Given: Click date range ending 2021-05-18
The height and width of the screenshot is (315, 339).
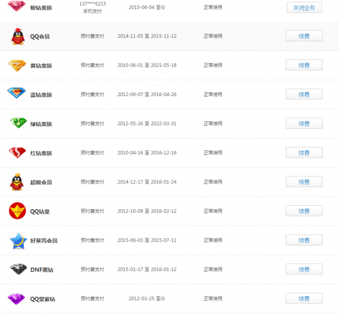Looking at the screenshot, I should point(147,65).
